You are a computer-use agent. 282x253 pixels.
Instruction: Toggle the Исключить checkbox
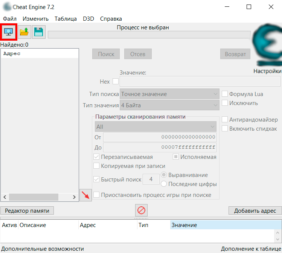[225, 103]
